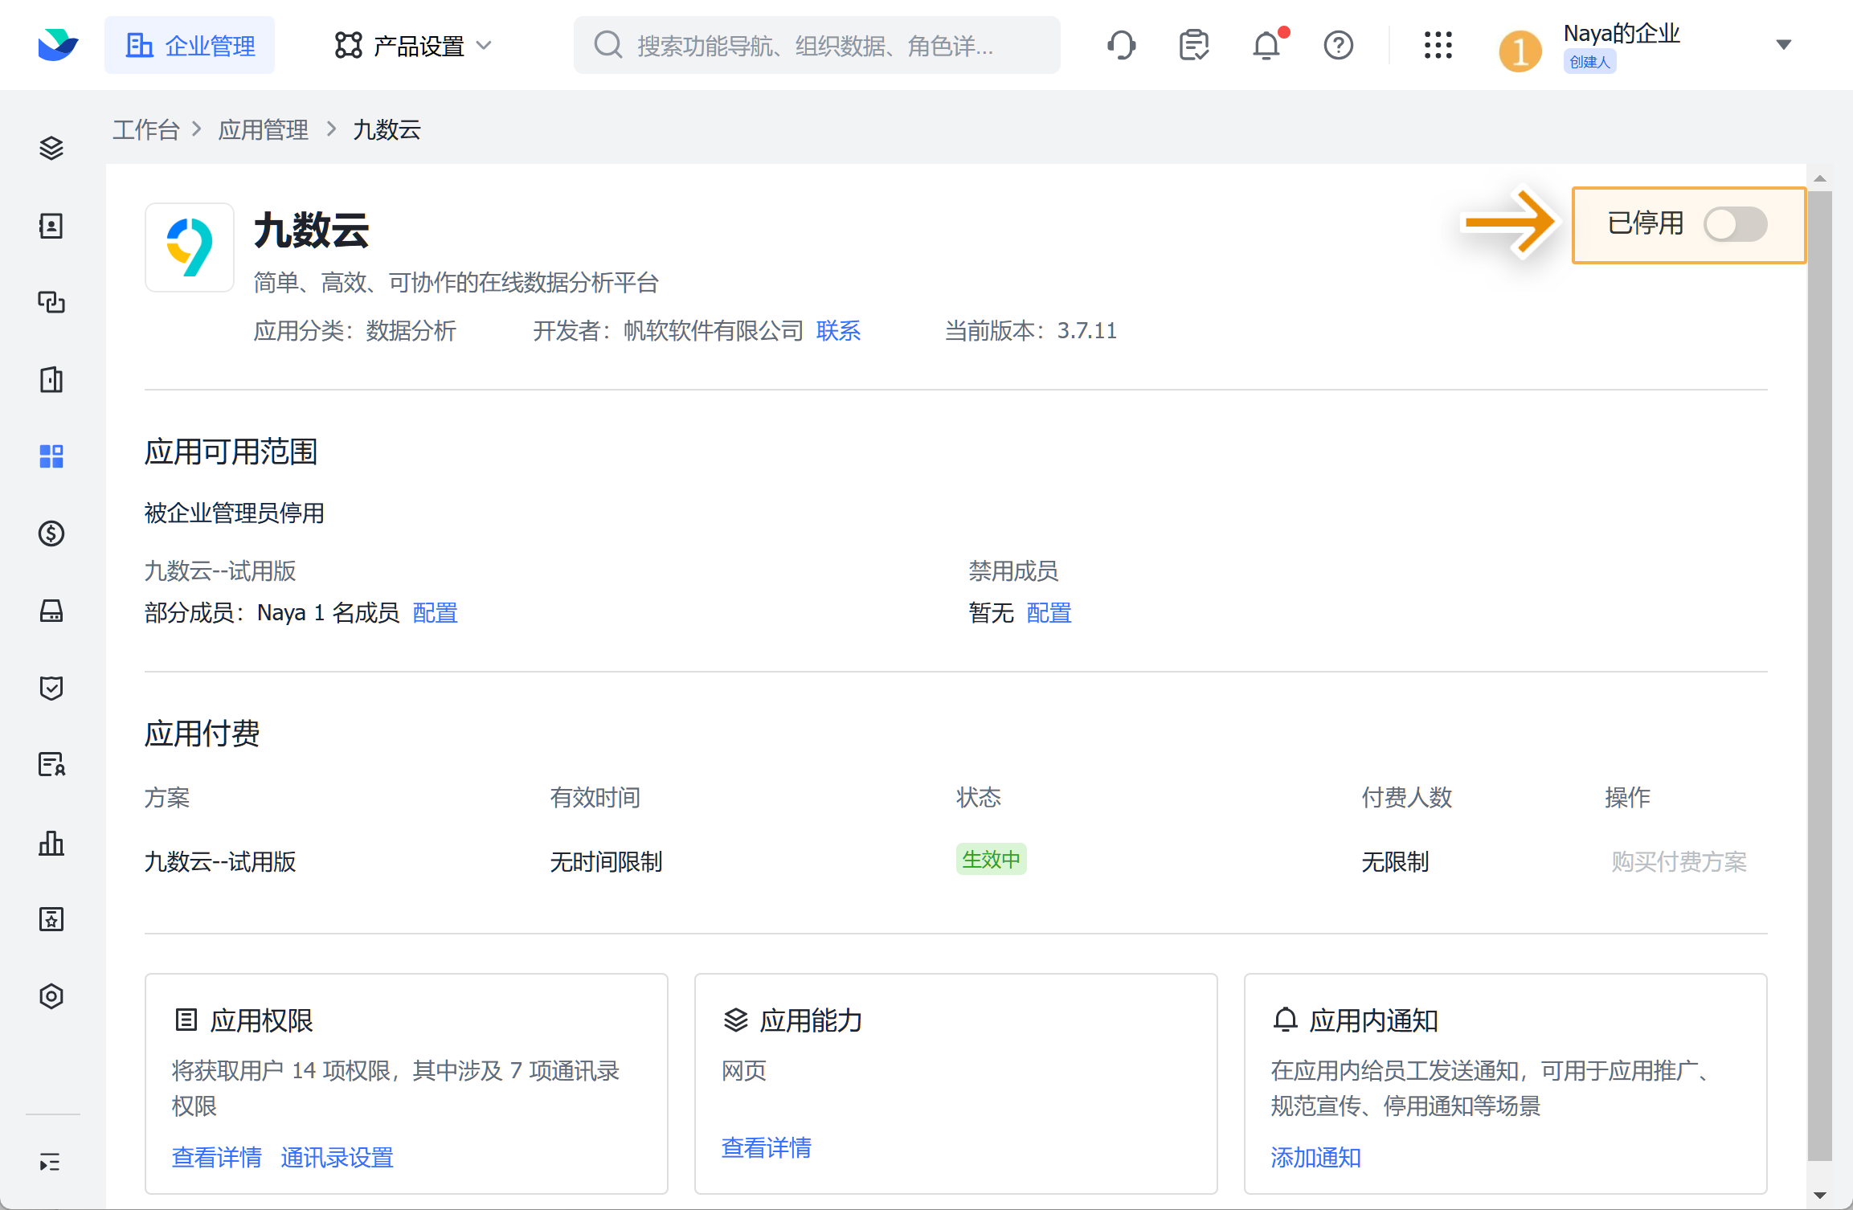
Task: Open sidebar layers stack icon
Action: click(x=51, y=148)
